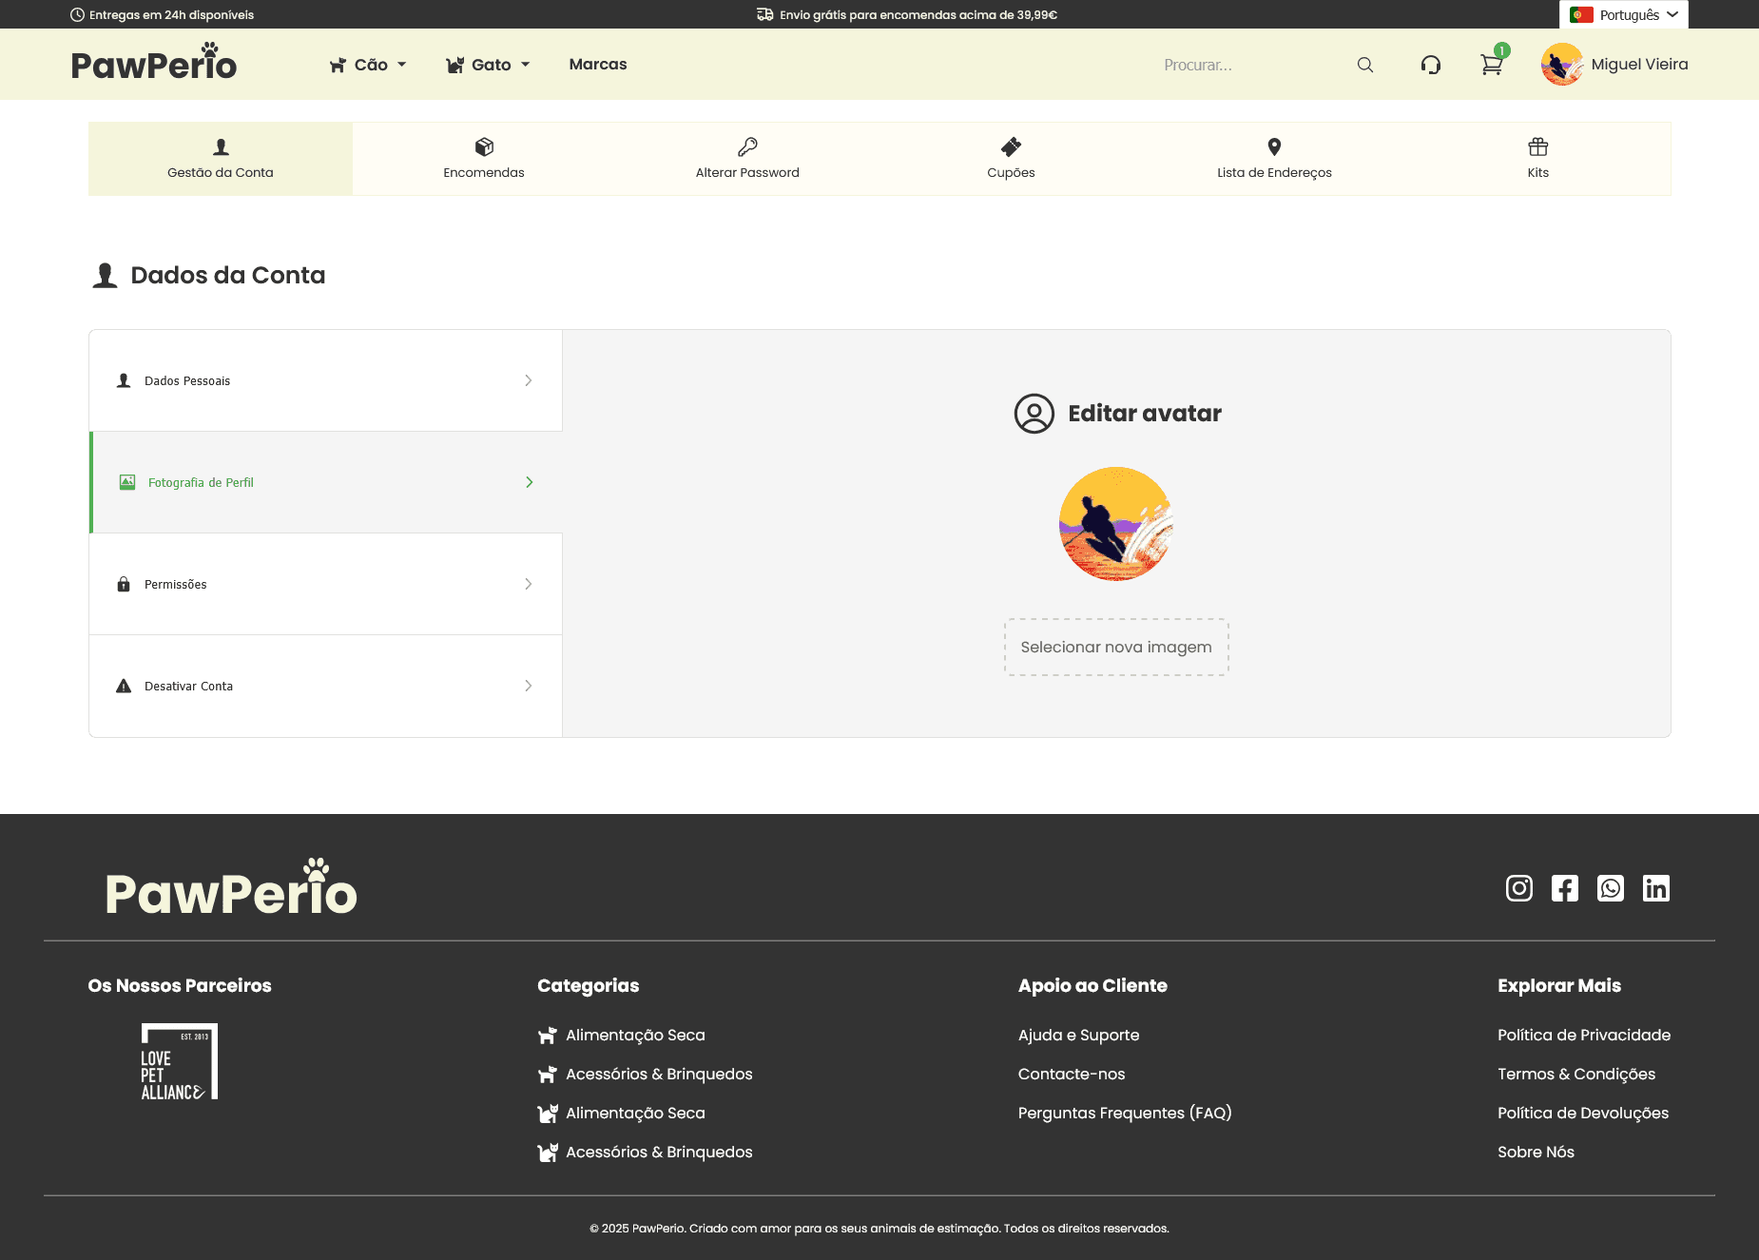Screen dimensions: 1759x1260
Task: Expand the Dados Pessoais section
Action: point(325,379)
